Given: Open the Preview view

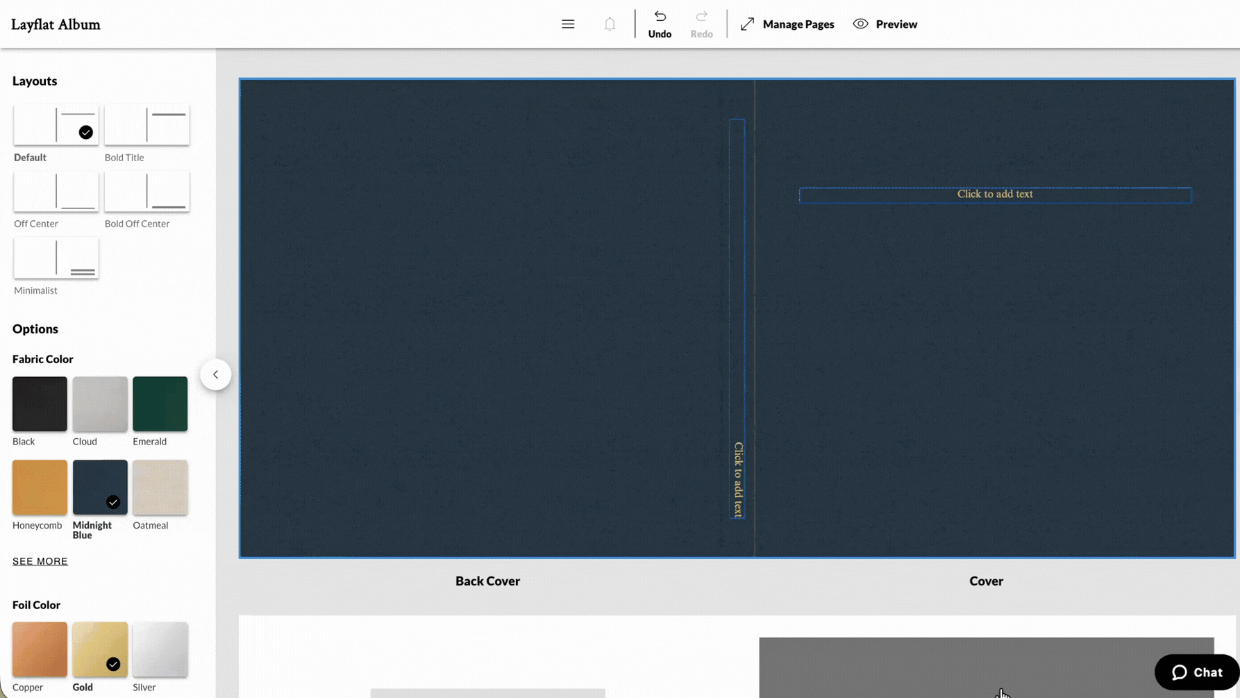Looking at the screenshot, I should click(x=885, y=24).
